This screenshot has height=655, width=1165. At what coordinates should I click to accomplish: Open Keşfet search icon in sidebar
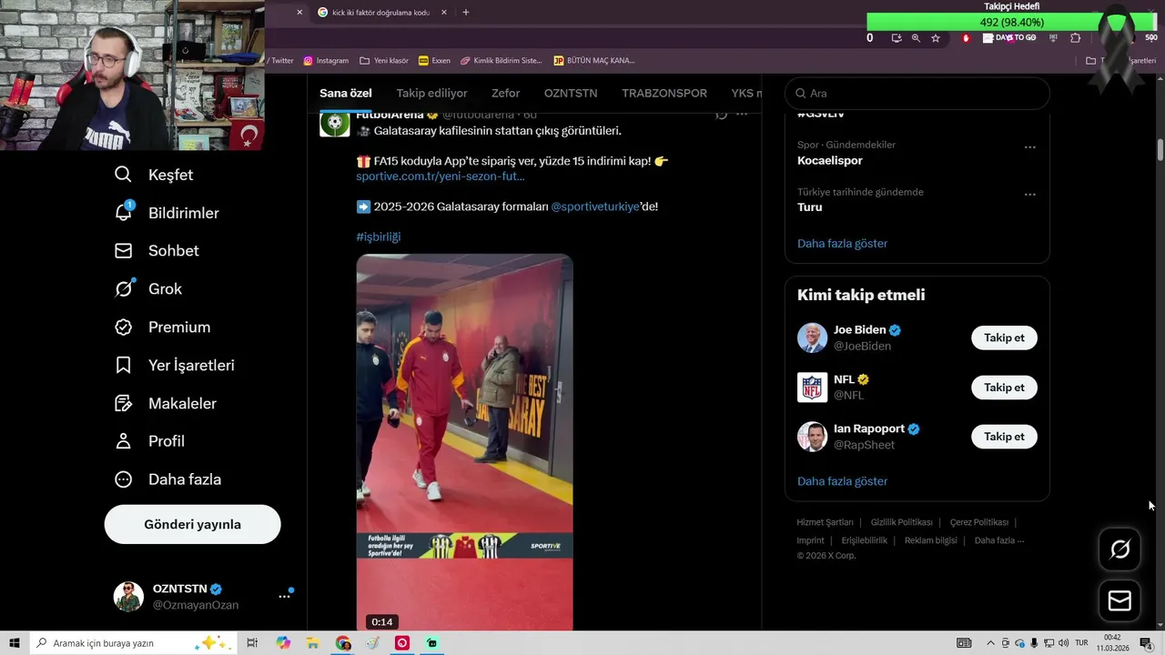coord(124,175)
